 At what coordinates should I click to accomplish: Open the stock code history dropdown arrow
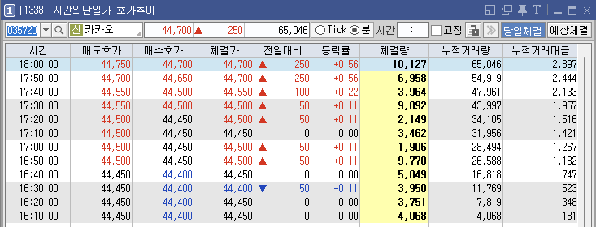[46, 30]
